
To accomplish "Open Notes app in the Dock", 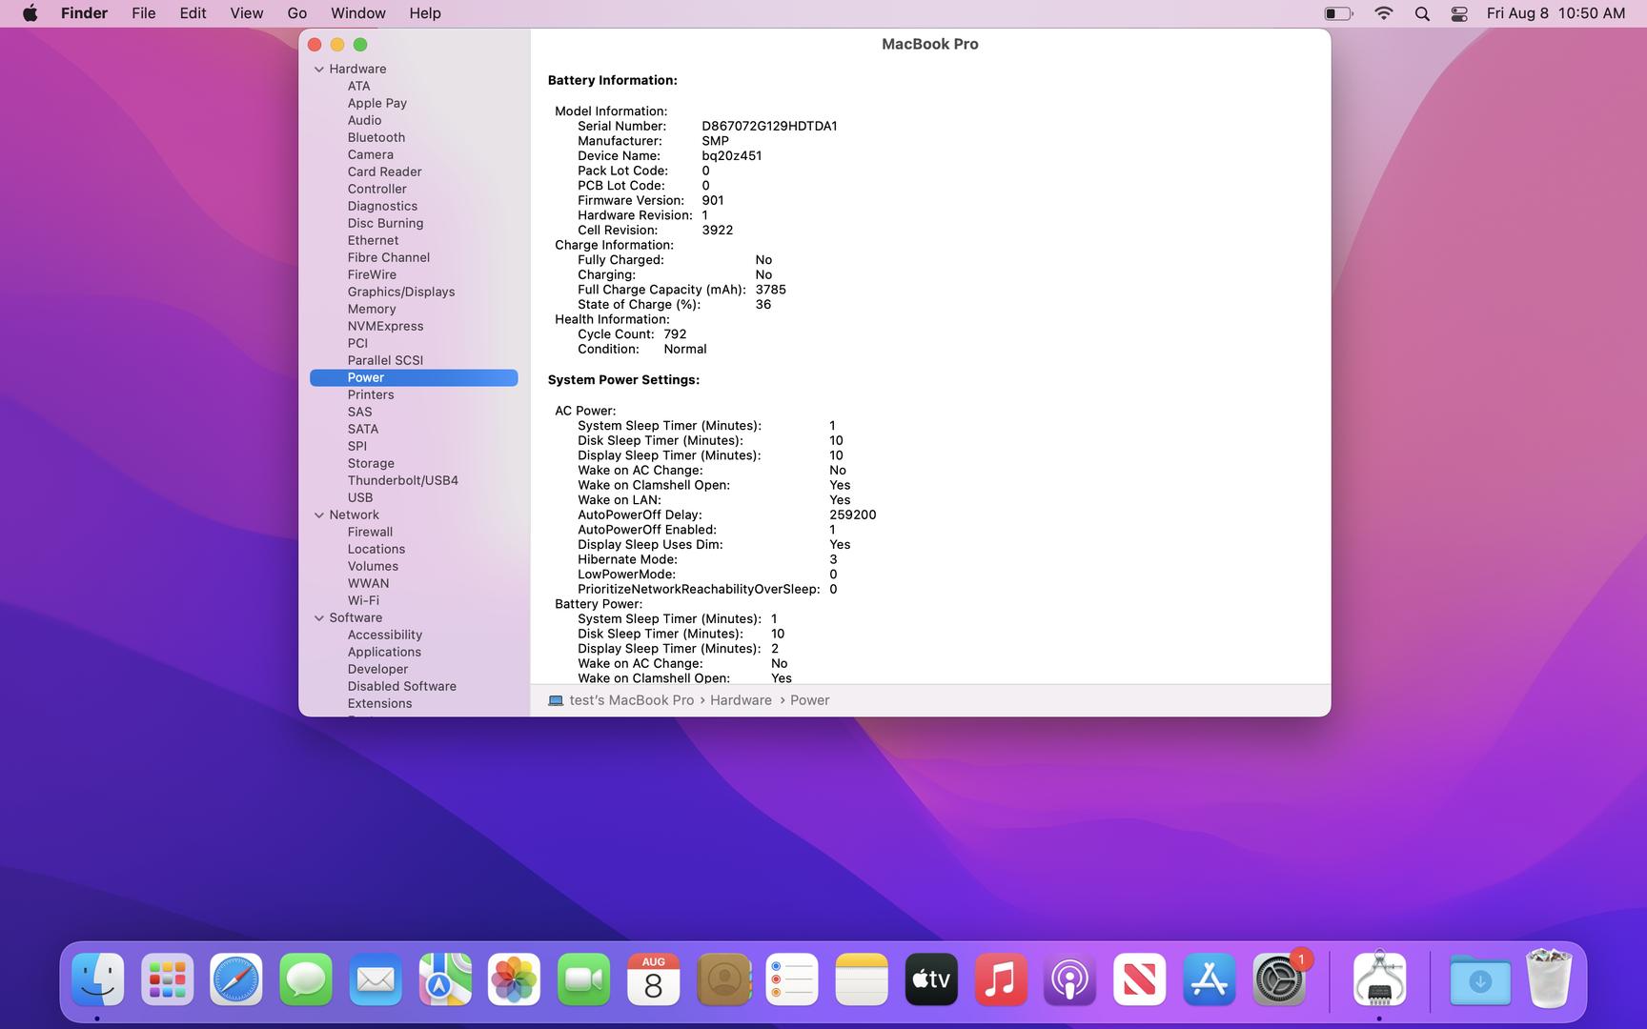I will (x=862, y=979).
